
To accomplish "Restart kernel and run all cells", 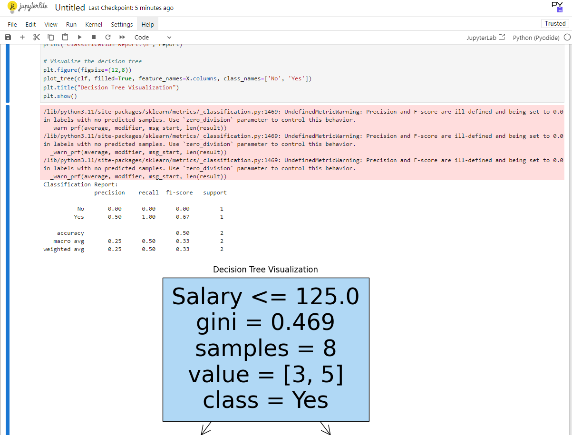I will [x=122, y=37].
